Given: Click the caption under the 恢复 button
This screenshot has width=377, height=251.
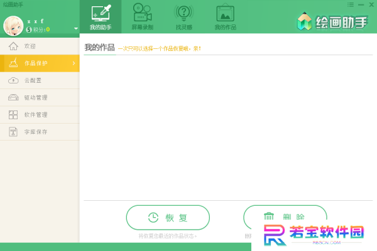Looking at the screenshot, I should [168, 236].
